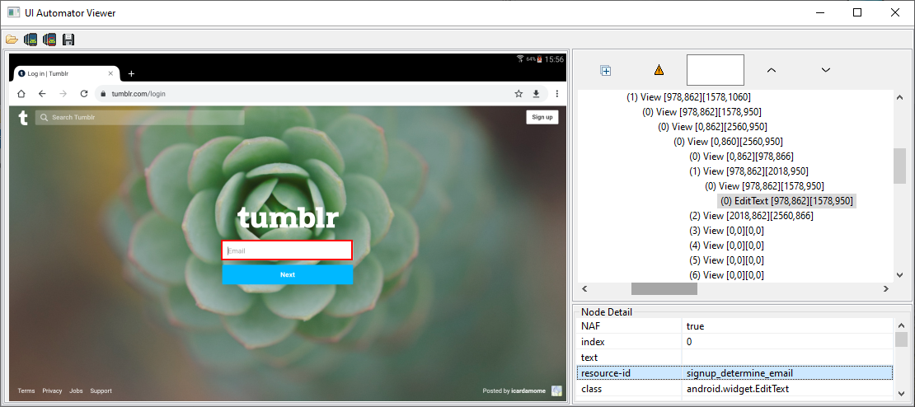Click the browser reload icon in the screenshot
The image size is (915, 407).
[x=84, y=94]
